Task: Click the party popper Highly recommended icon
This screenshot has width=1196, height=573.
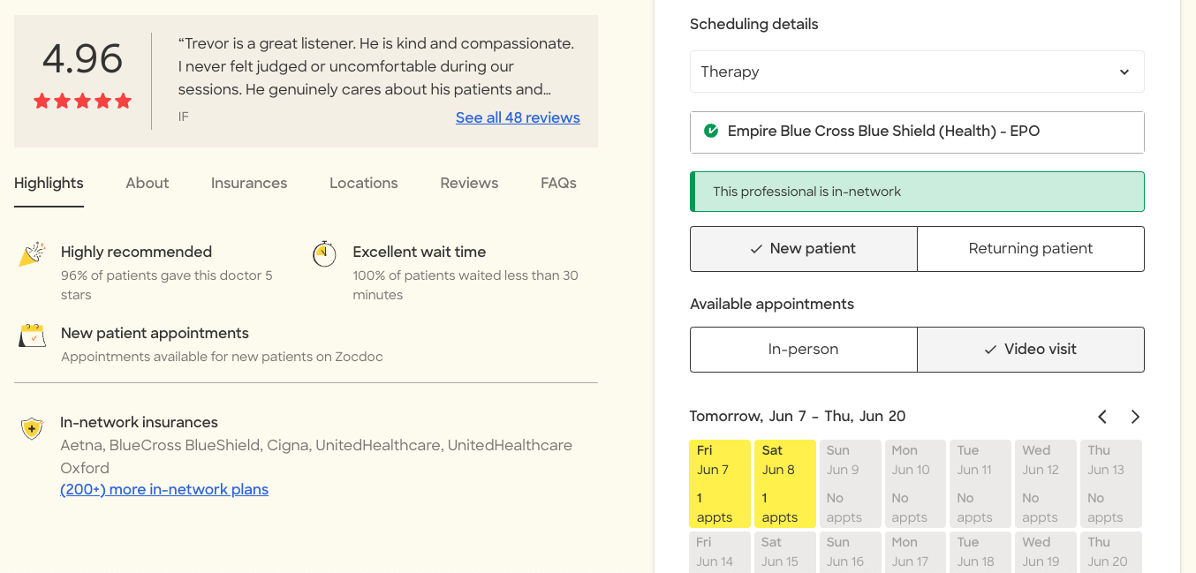Action: (33, 254)
